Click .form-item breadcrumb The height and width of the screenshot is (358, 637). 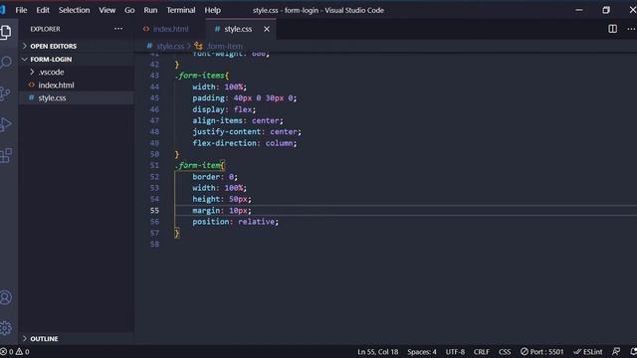coord(225,46)
